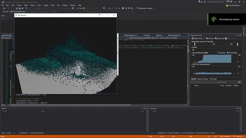The image size is (246, 138).
Task: Open the Watch 1 window options dropdown
Action: tap(143, 108)
